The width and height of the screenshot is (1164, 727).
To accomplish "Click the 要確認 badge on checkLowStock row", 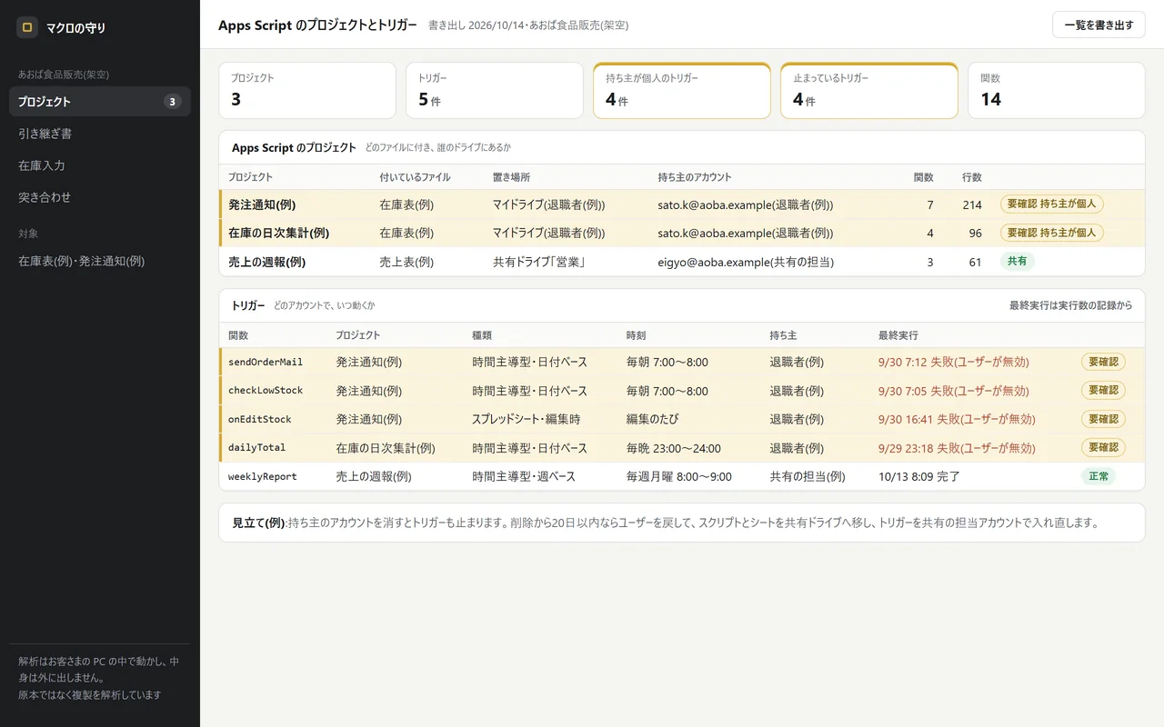I will 1103,390.
